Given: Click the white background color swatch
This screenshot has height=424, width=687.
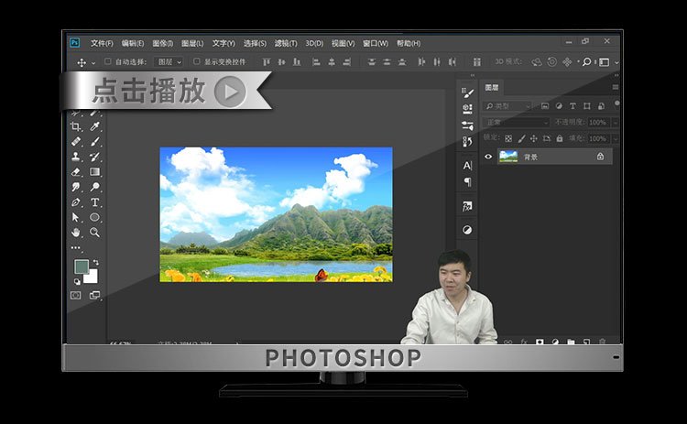Looking at the screenshot, I should click(92, 277).
